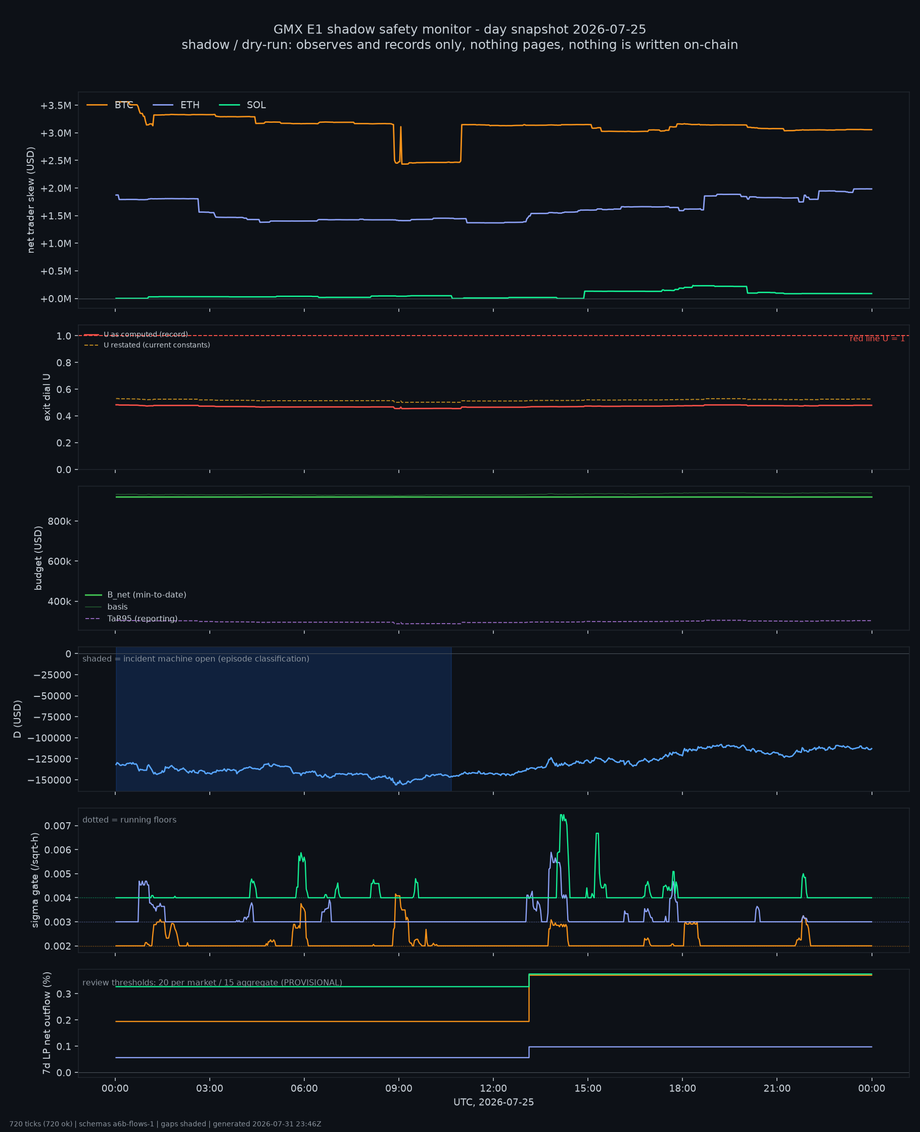The width and height of the screenshot is (920, 1132).
Task: Select the 0.3 tick on LP outflow axis
Action: (x=64, y=994)
